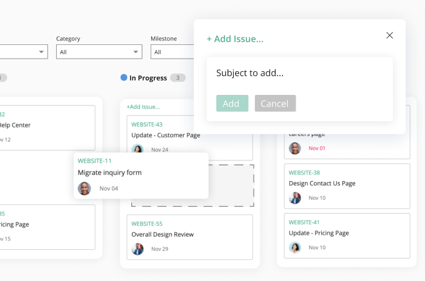Click the In Progress issue count badge
Screen dimensions: 425x281
[177, 77]
